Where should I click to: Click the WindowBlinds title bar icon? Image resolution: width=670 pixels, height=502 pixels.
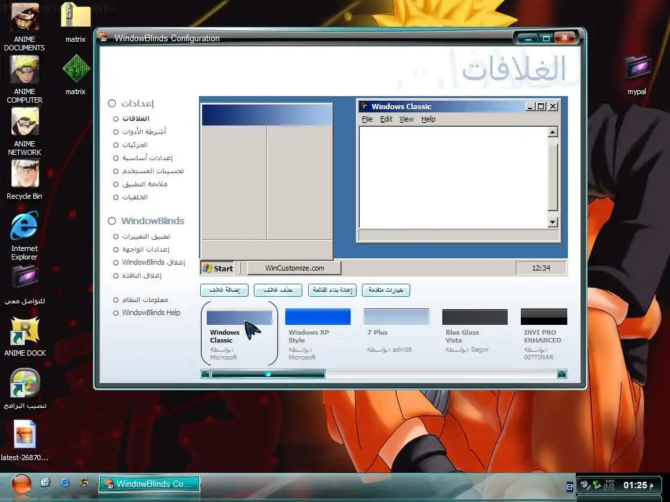(102, 37)
